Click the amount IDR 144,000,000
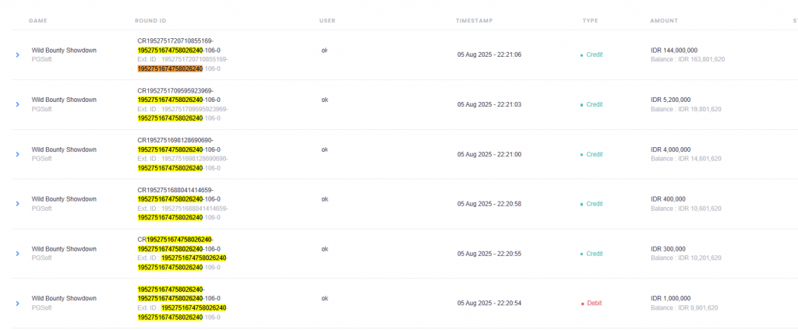Screen dimensions: 798x330 click(674, 51)
